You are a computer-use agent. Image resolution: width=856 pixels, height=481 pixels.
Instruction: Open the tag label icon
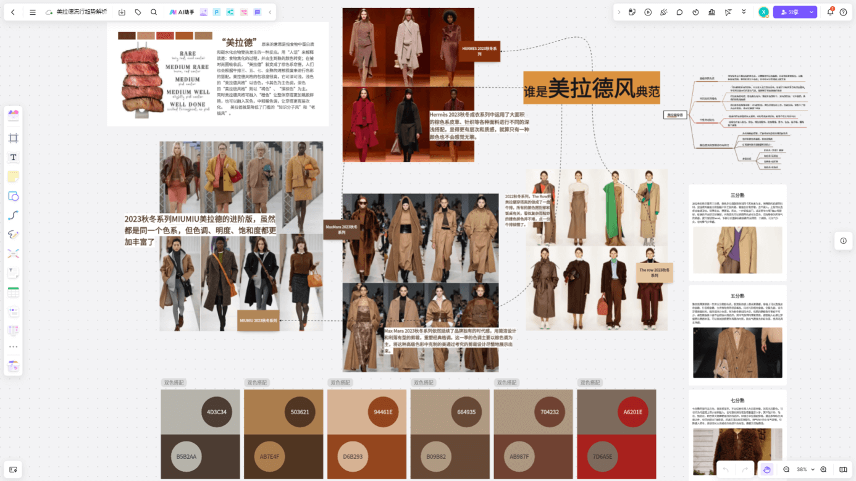click(x=138, y=12)
